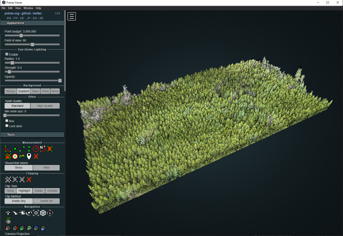Disable the Eye-Dome-Lighting Enable checkbox
343x236 pixels.
coord(7,54)
